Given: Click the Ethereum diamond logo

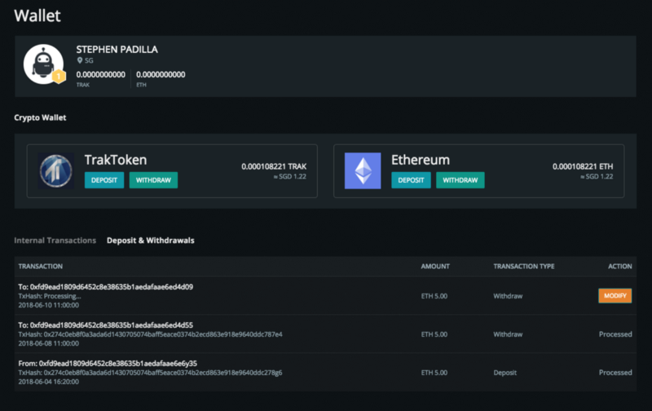Looking at the screenshot, I should tap(363, 170).
